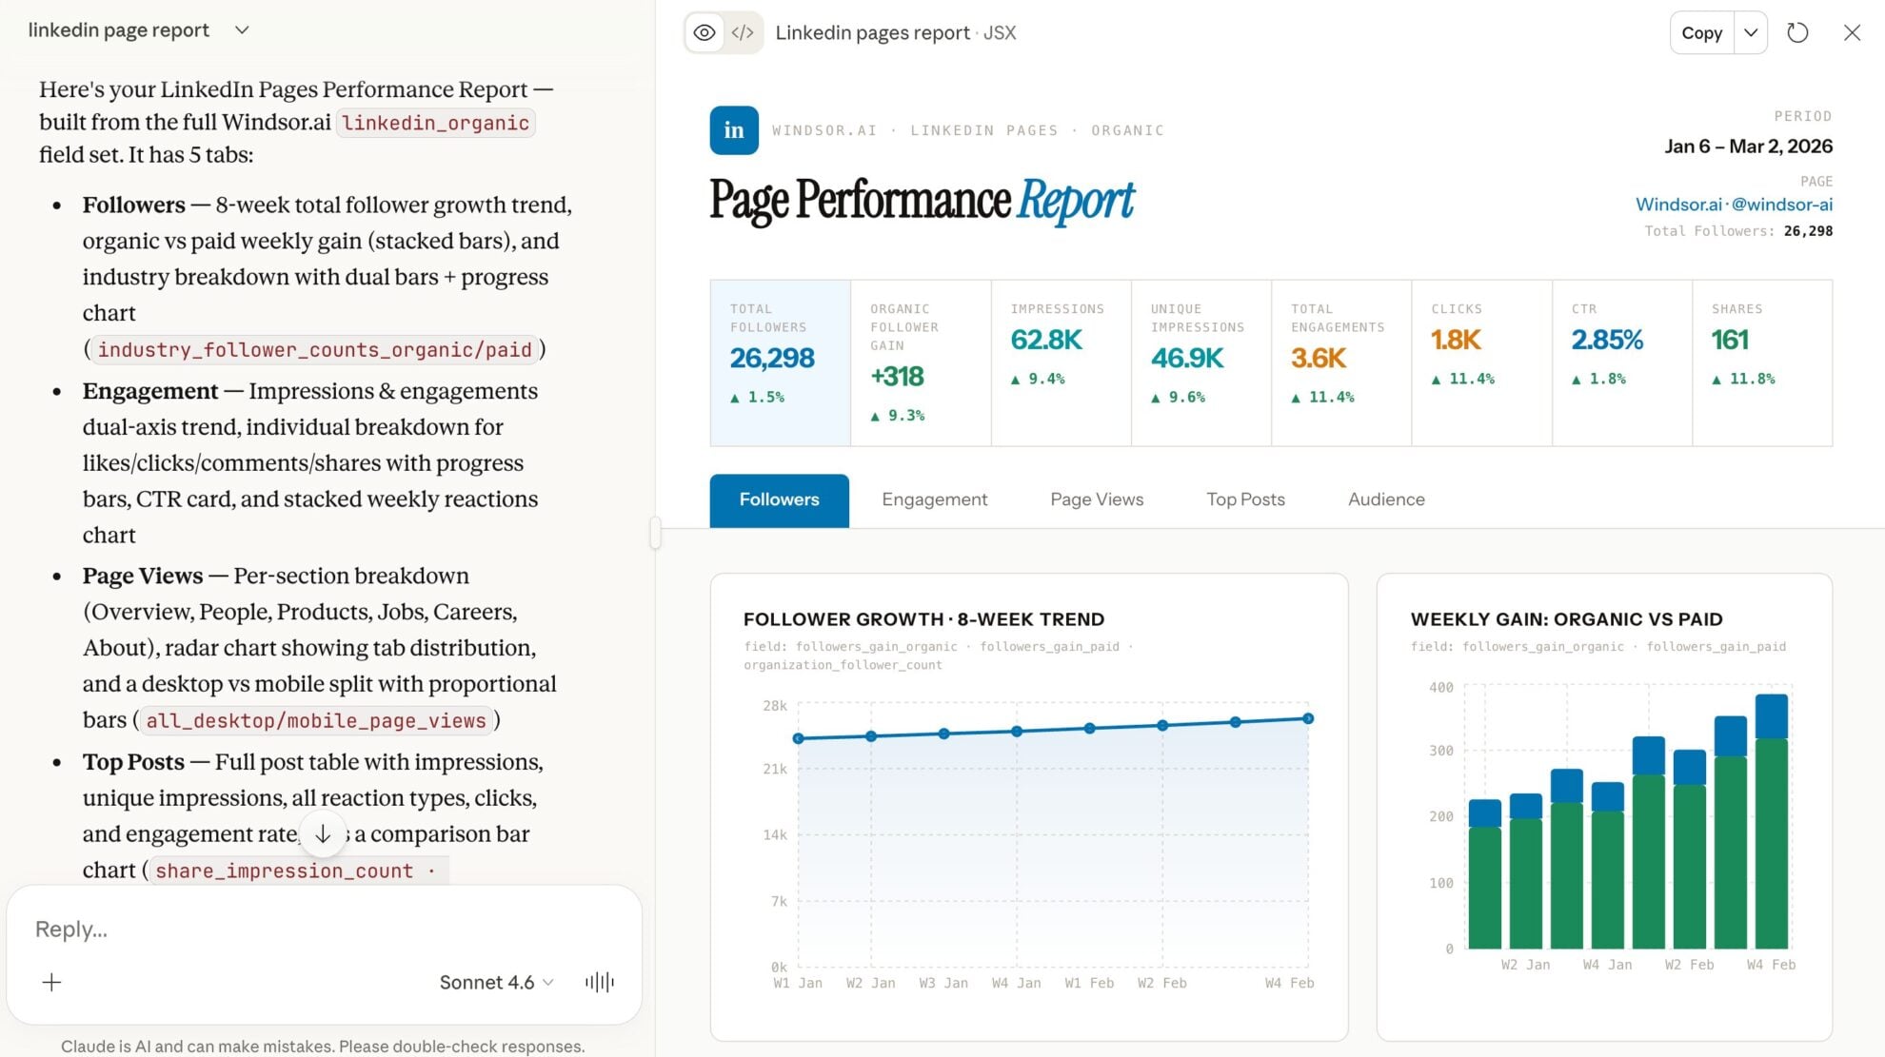Viewport: 1885px width, 1057px height.
Task: Select the Audience tab
Action: [x=1385, y=499]
